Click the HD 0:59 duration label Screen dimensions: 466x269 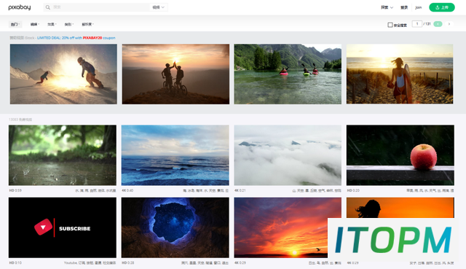click(x=15, y=190)
